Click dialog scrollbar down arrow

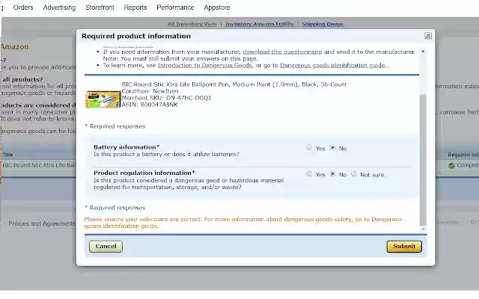(423, 229)
